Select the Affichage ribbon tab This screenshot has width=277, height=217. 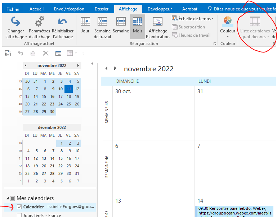click(128, 9)
